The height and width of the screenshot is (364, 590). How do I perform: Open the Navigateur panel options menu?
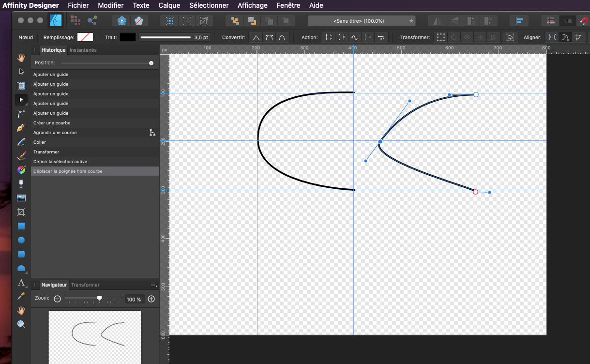[153, 285]
